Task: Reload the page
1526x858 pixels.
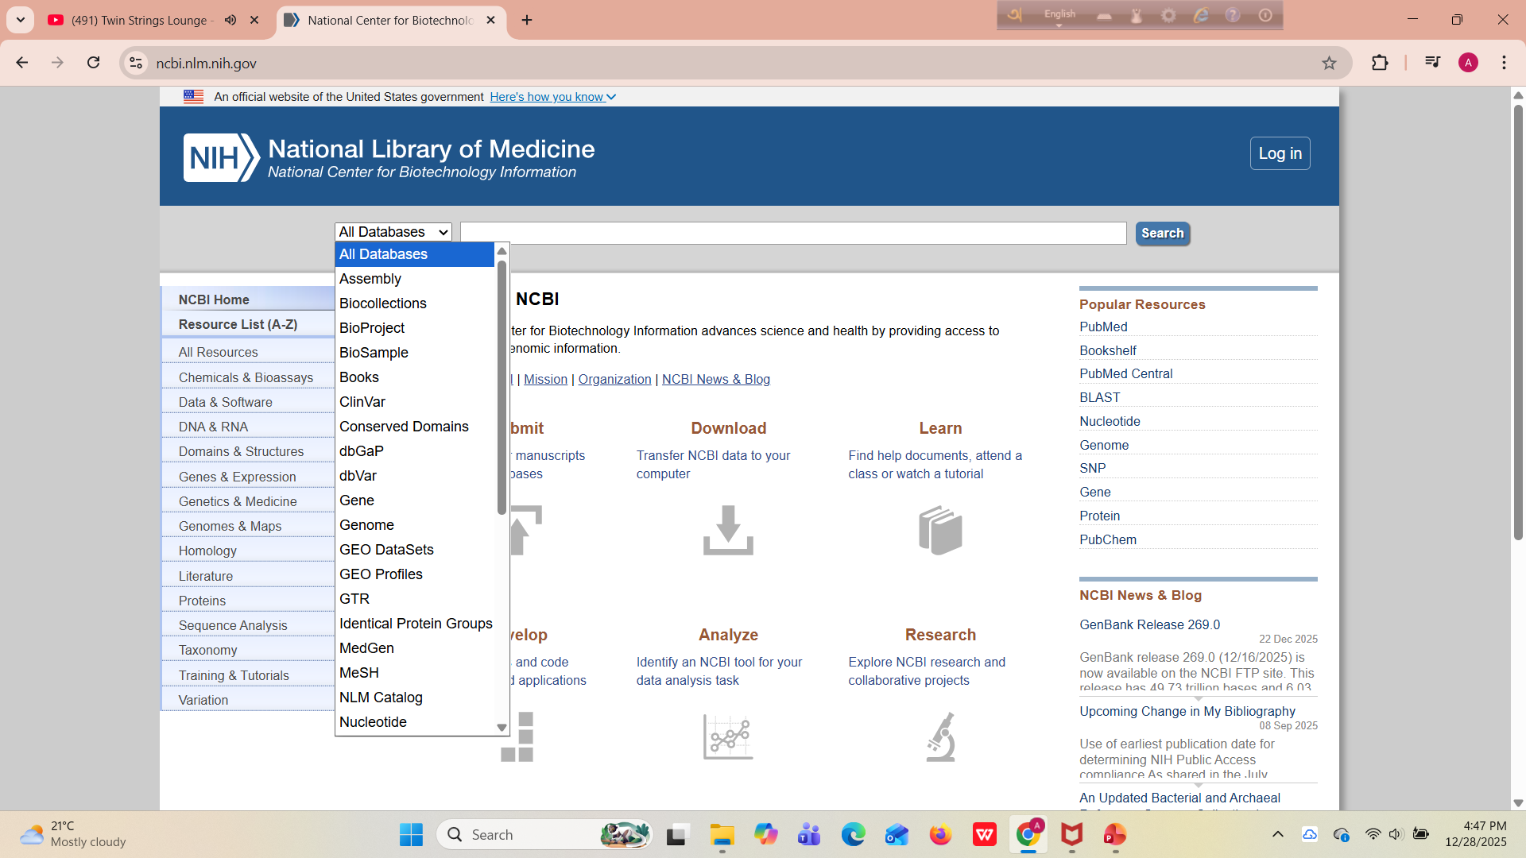Action: click(94, 63)
